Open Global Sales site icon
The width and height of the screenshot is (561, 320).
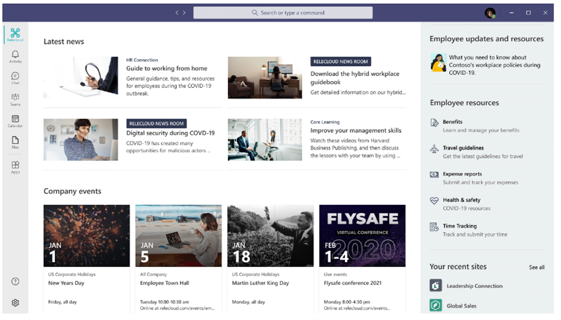coord(435,305)
